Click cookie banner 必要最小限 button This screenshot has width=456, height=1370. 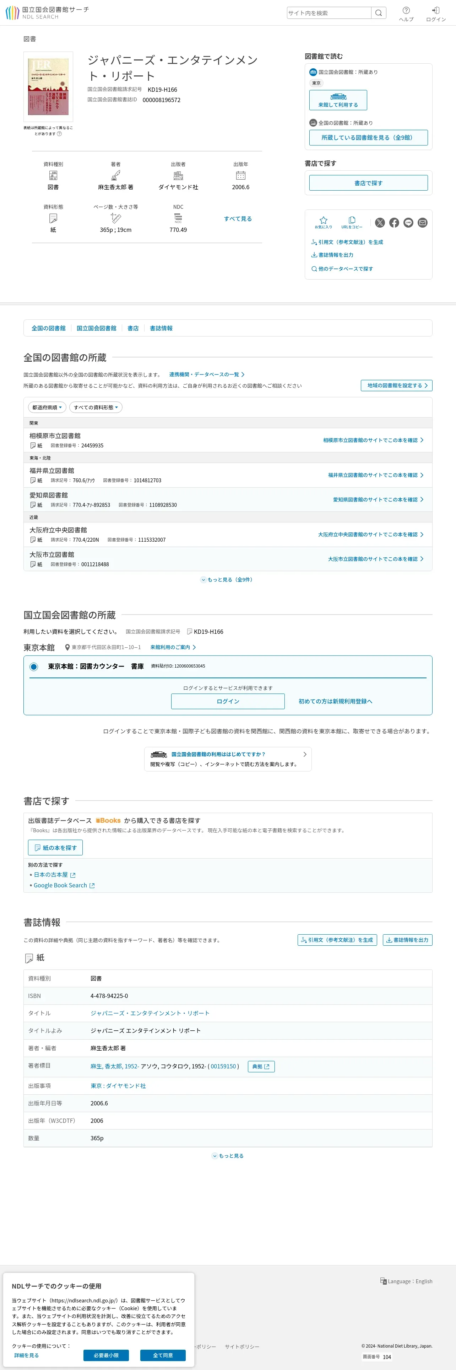tap(106, 1355)
